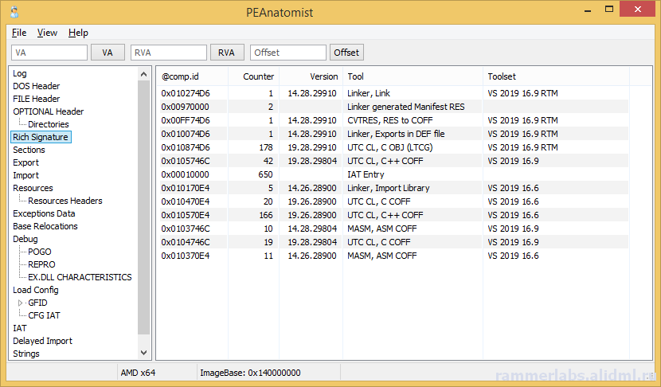Click the tree scrollbar up arrow
This screenshot has height=387, width=661.
[144, 74]
